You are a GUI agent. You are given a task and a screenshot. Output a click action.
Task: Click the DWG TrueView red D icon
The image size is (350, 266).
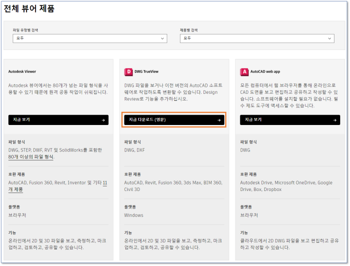[128, 72]
